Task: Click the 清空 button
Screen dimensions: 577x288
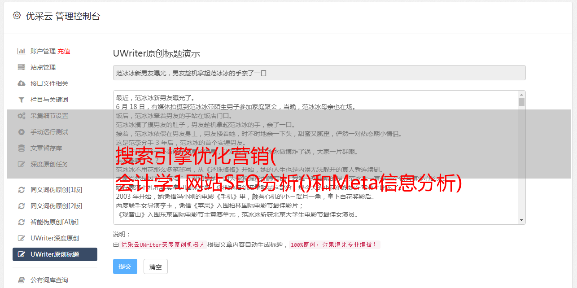Action: pos(156,266)
